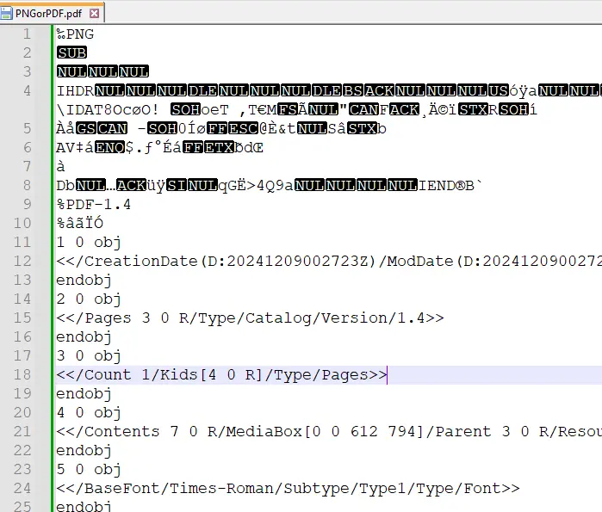Click the %PNG header text on line 1
The width and height of the screenshot is (602, 512).
pyautogui.click(x=75, y=34)
